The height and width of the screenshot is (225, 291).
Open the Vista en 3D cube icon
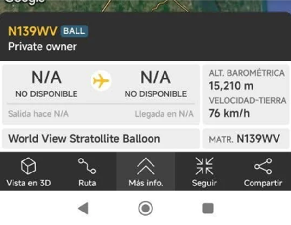pyautogui.click(x=29, y=167)
